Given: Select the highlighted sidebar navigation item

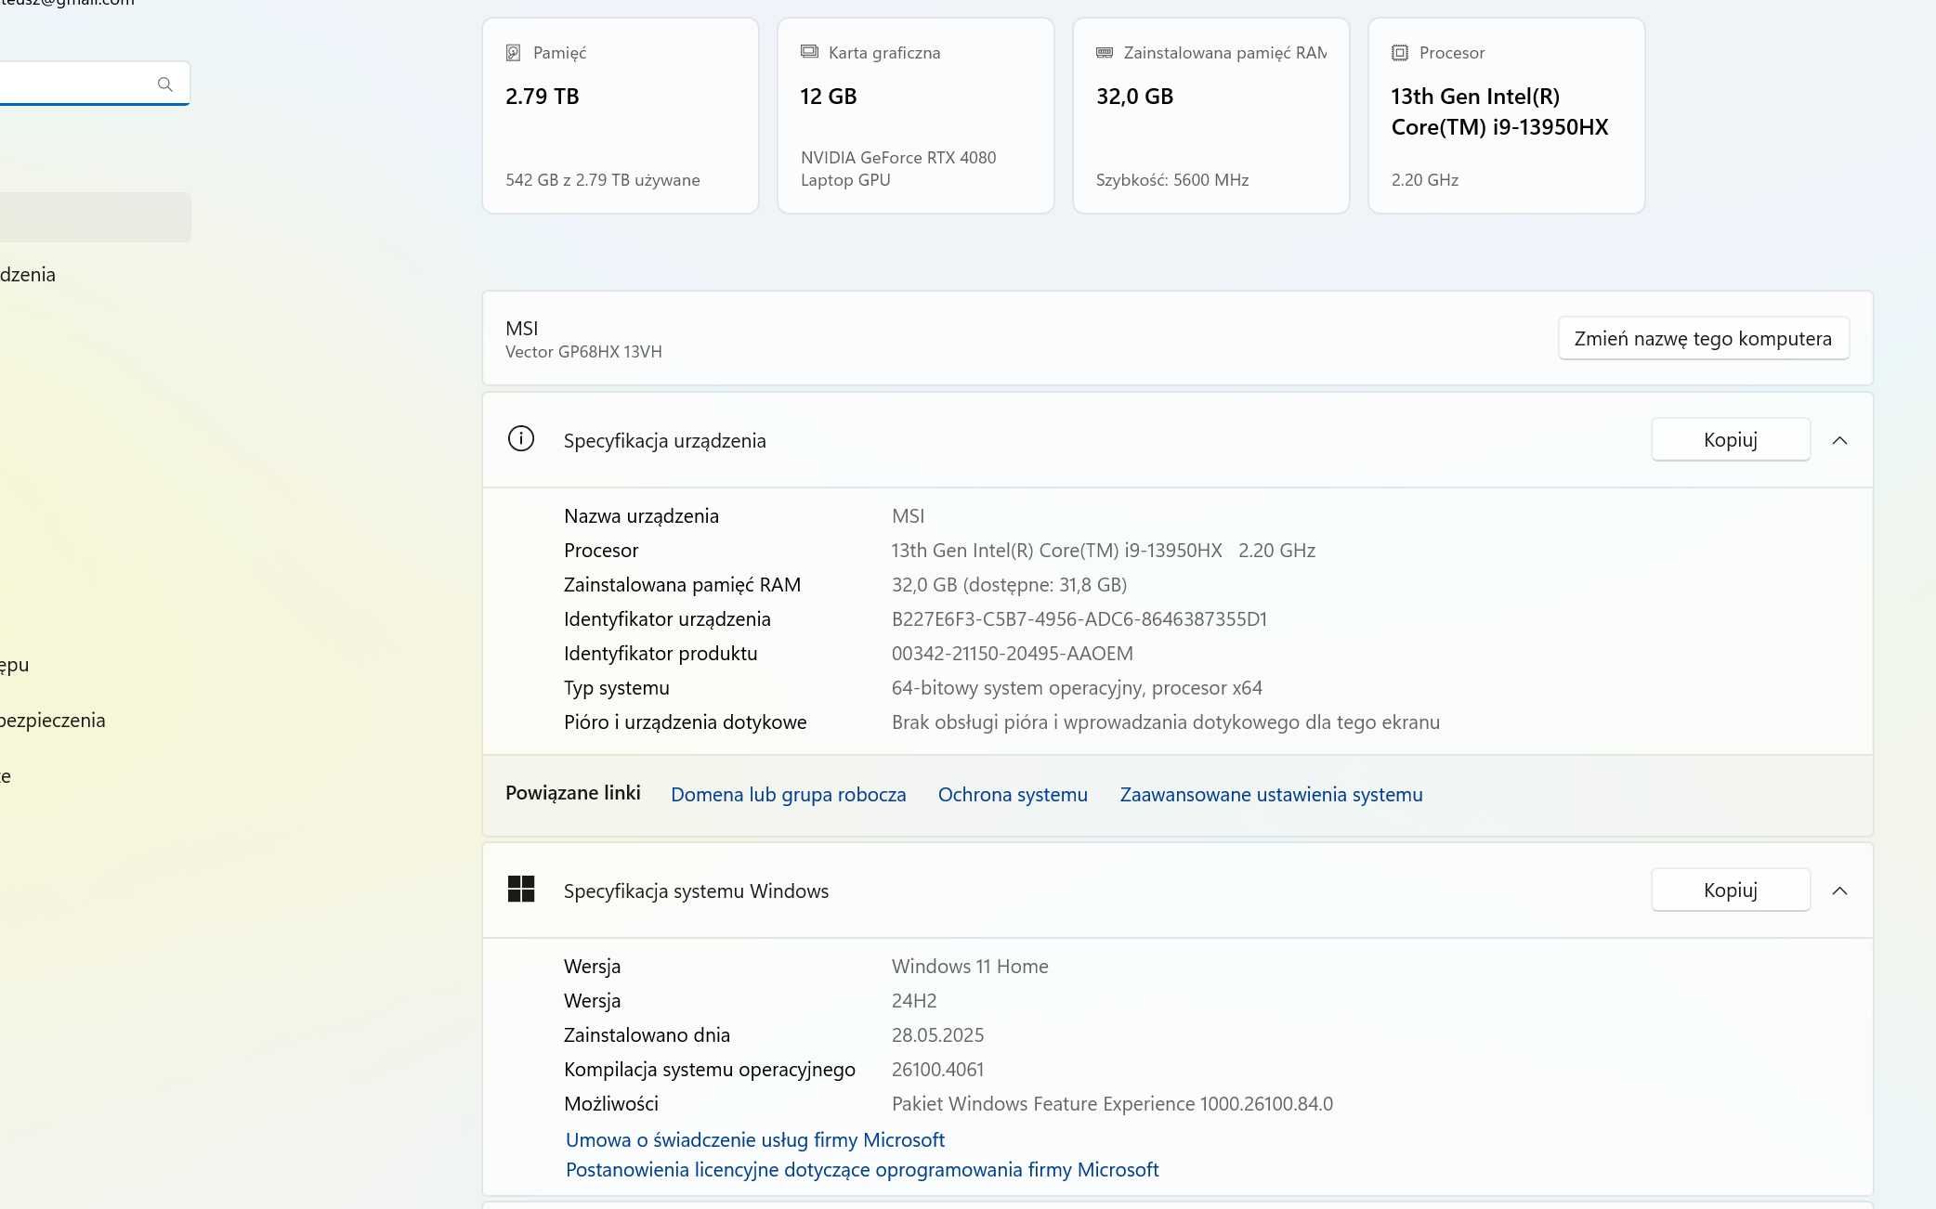Looking at the screenshot, I should click(95, 217).
